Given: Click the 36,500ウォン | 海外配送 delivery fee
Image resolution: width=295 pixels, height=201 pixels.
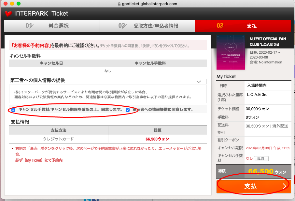Looking at the screenshot, I should 267,126.
